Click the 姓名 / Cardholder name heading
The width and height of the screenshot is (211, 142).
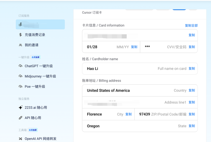(x=100, y=59)
